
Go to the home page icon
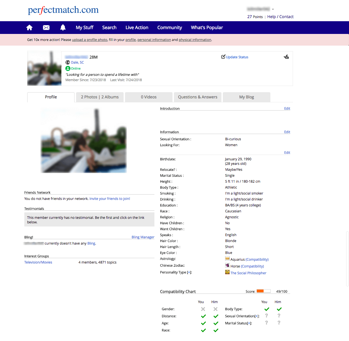click(x=29, y=27)
